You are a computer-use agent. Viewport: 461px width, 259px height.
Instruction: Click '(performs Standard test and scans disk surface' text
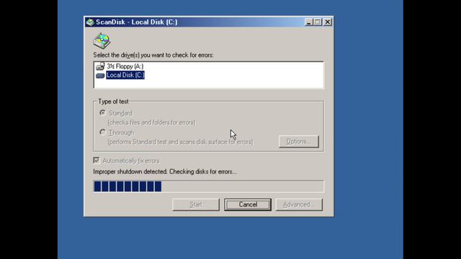point(180,142)
